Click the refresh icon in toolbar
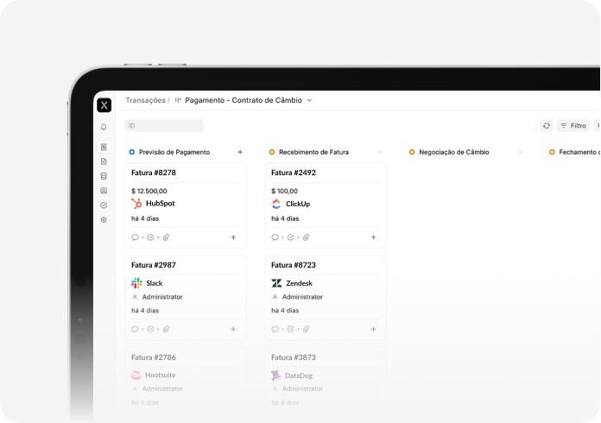 [x=547, y=126]
